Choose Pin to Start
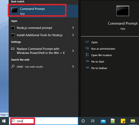 pyautogui.click(x=98, y=62)
